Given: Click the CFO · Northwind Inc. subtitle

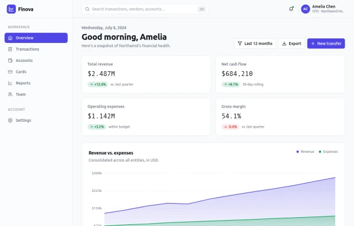Looking at the screenshot, I should point(328,11).
